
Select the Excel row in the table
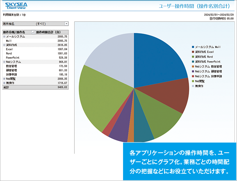pos(35,49)
